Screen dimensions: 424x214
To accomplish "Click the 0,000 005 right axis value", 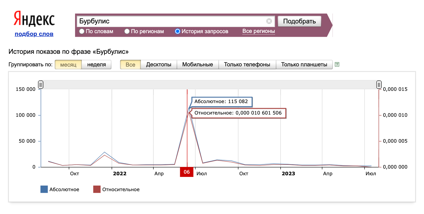I will [x=395, y=141].
